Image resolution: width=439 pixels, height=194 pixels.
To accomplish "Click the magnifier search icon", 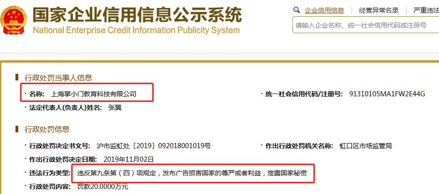I will [297, 10].
